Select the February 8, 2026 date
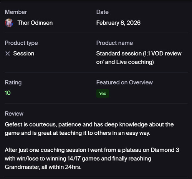This screenshot has width=192, height=179. coord(118,23)
